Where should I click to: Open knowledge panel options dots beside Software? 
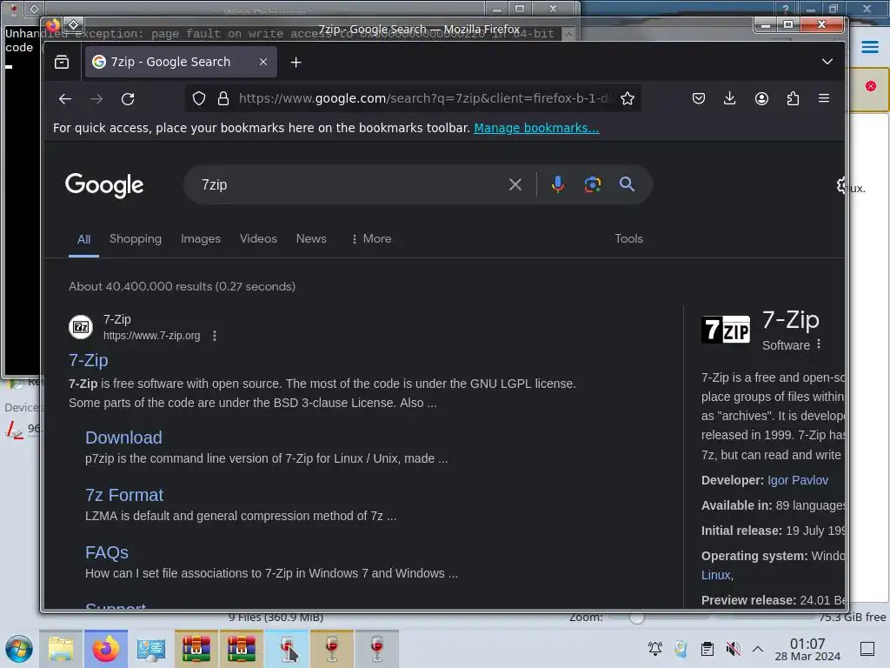point(819,344)
